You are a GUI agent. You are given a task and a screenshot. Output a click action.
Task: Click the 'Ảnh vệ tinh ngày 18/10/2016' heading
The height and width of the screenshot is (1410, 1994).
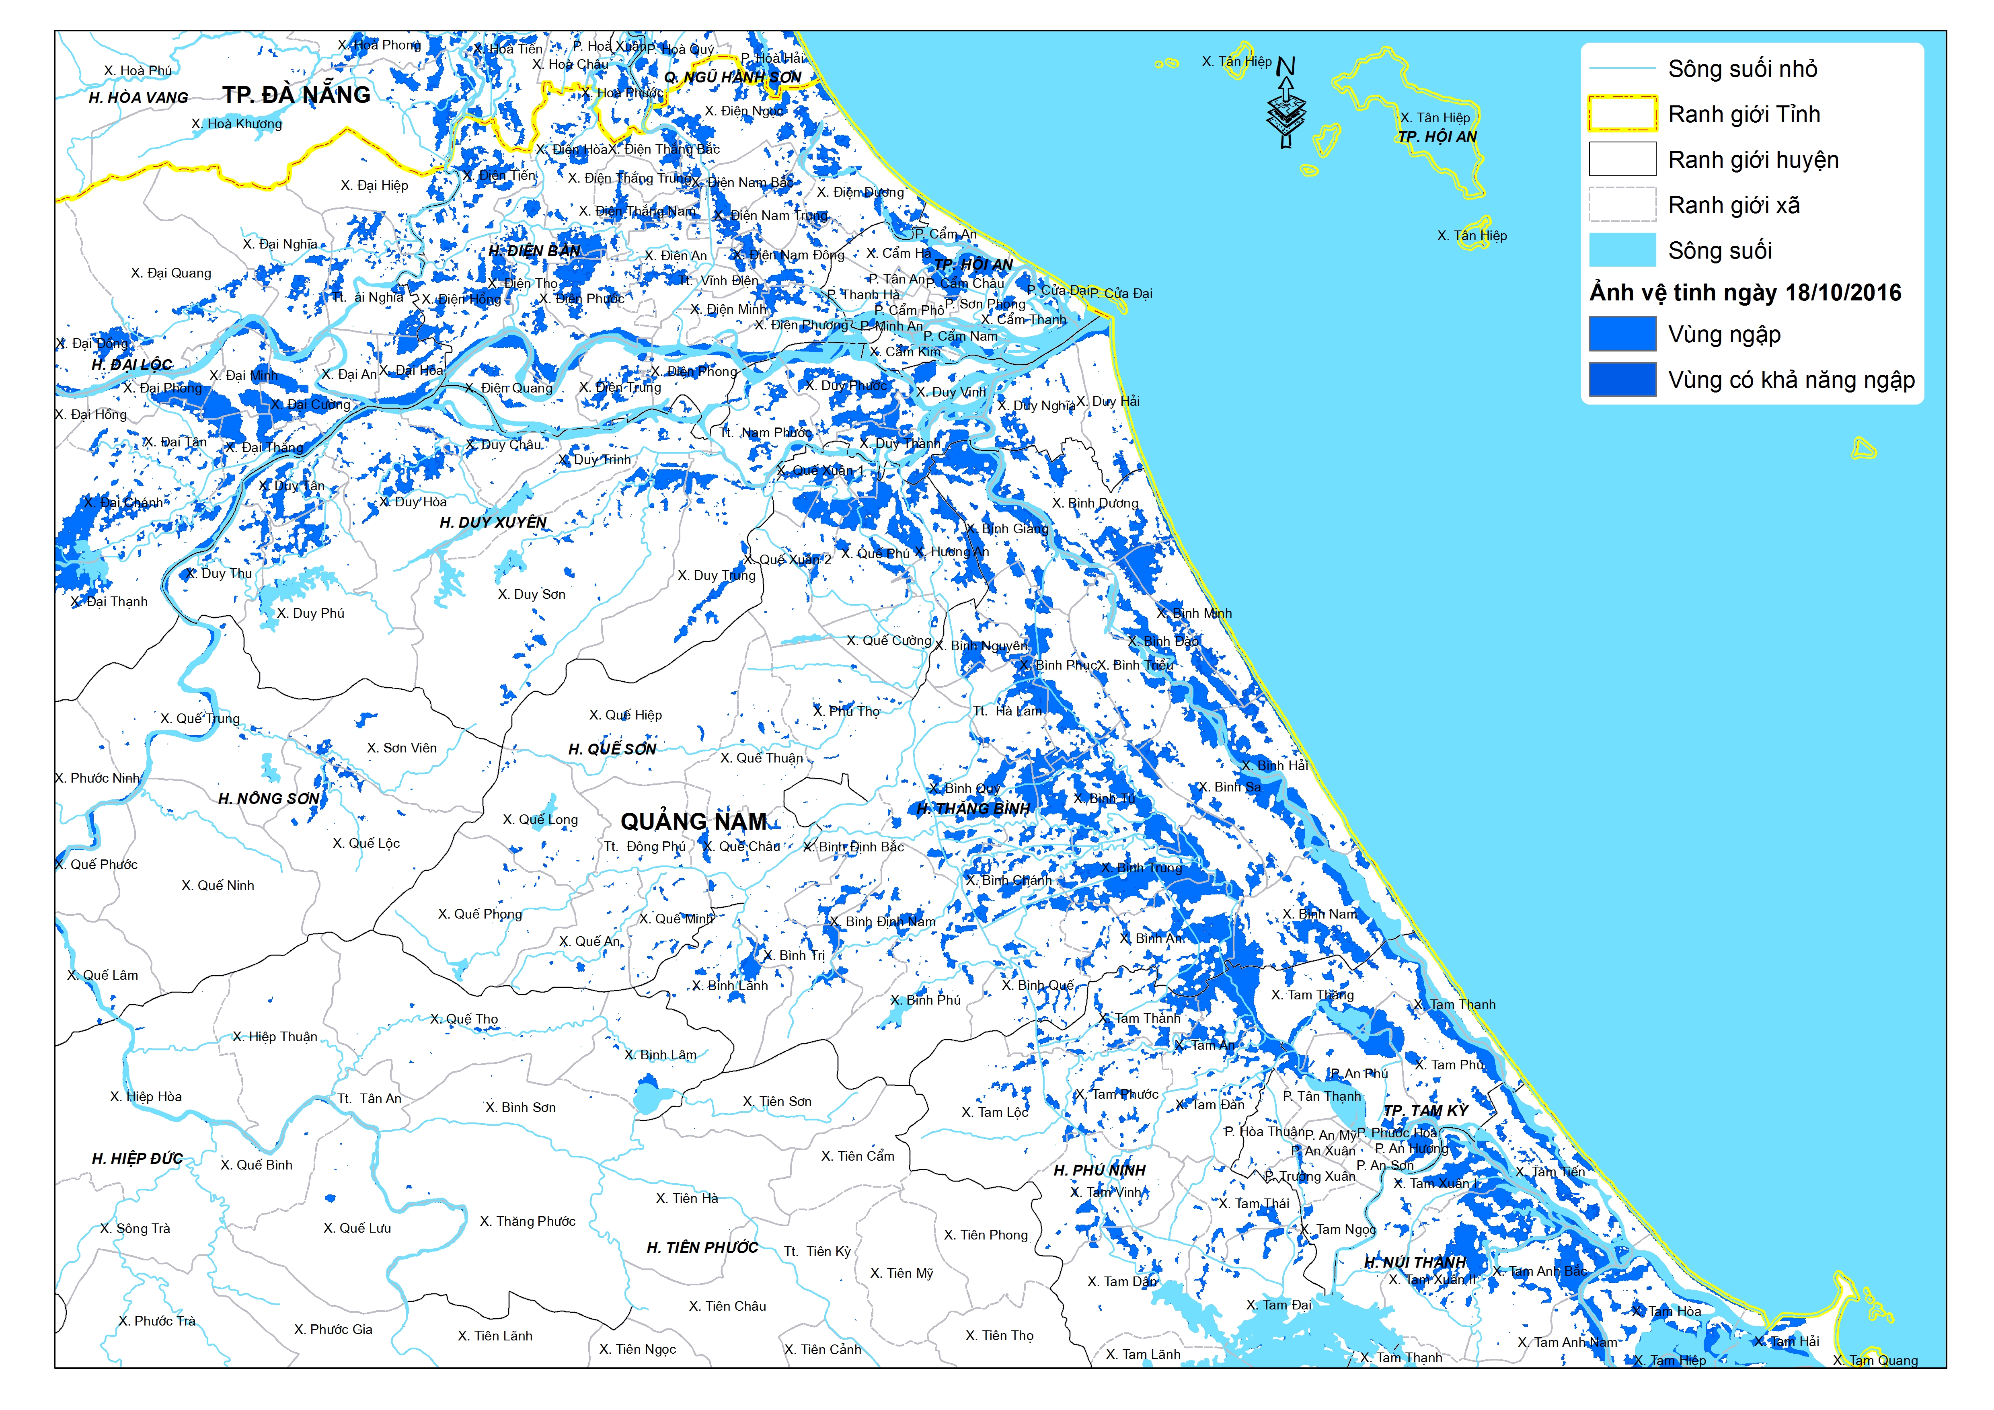(1745, 293)
